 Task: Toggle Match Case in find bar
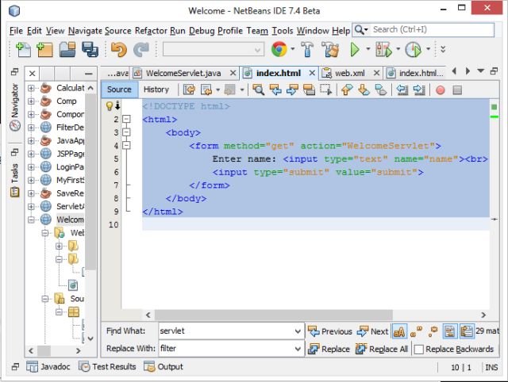399,331
